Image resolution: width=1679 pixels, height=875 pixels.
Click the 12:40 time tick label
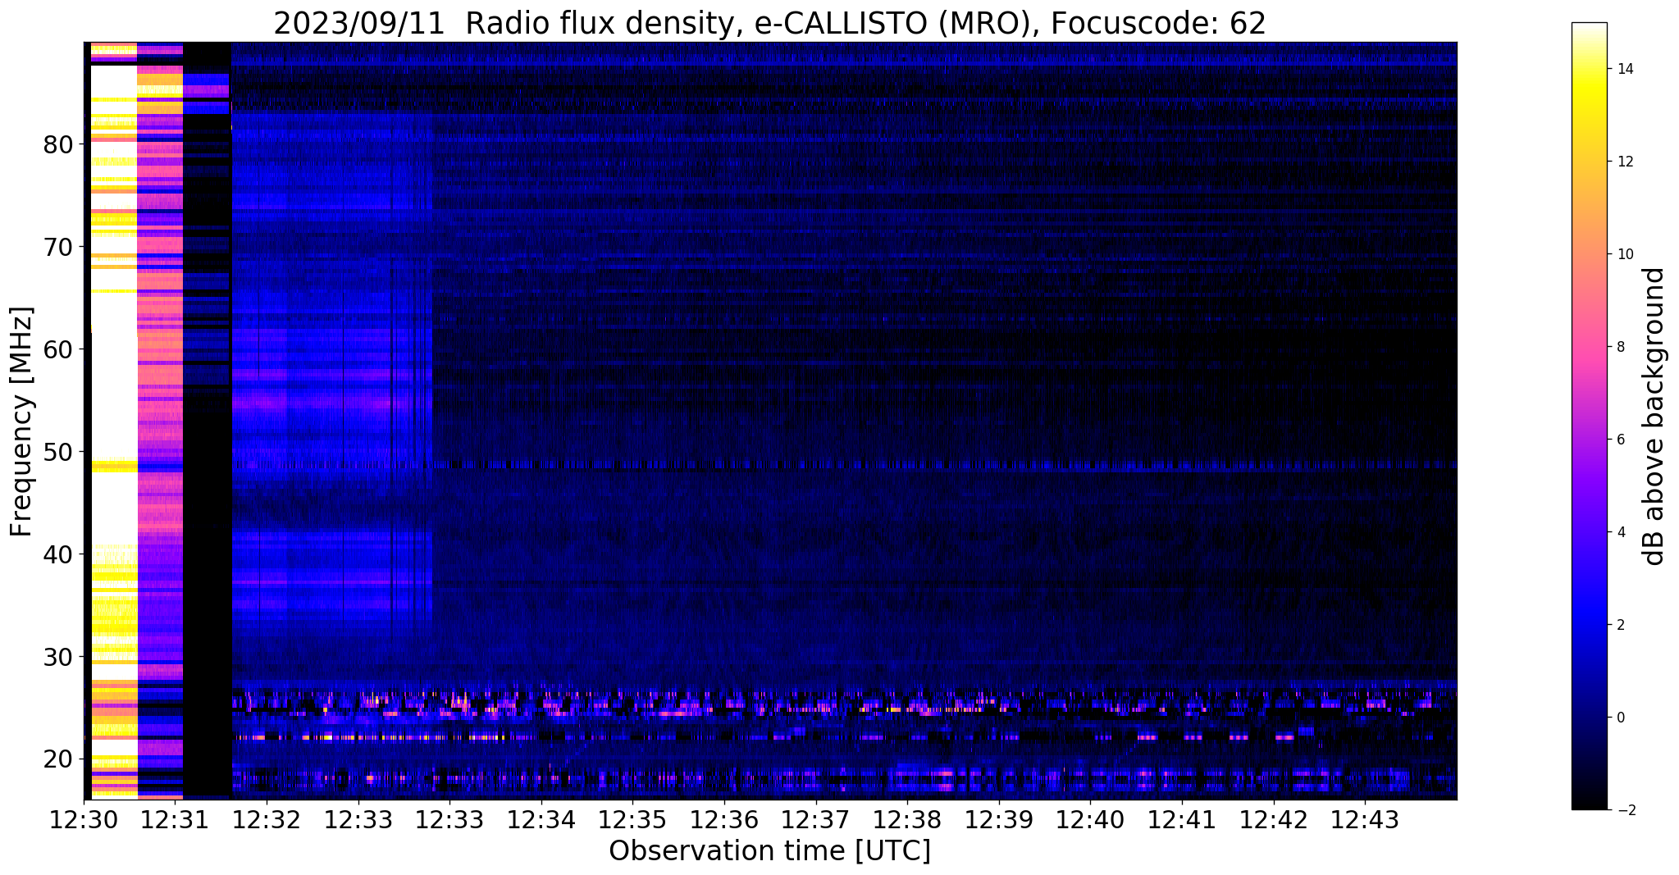[1090, 820]
